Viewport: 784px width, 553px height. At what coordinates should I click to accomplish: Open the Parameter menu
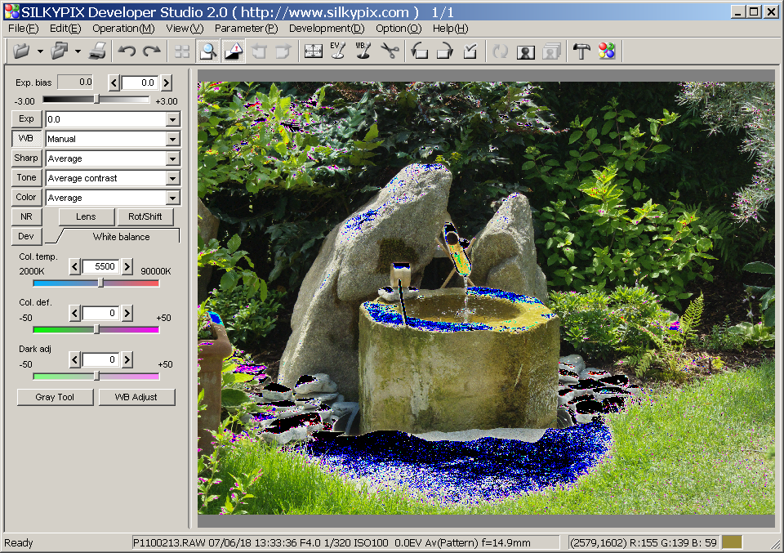point(246,29)
